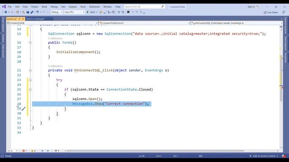Viewport: 289px width, 162px height.
Task: Open the Extensions menu
Action: tap(94, 7)
